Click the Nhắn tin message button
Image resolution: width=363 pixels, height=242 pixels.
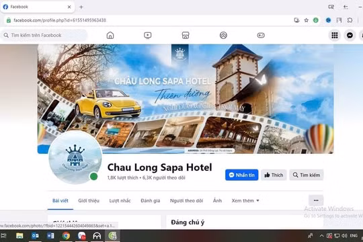pyautogui.click(x=242, y=175)
